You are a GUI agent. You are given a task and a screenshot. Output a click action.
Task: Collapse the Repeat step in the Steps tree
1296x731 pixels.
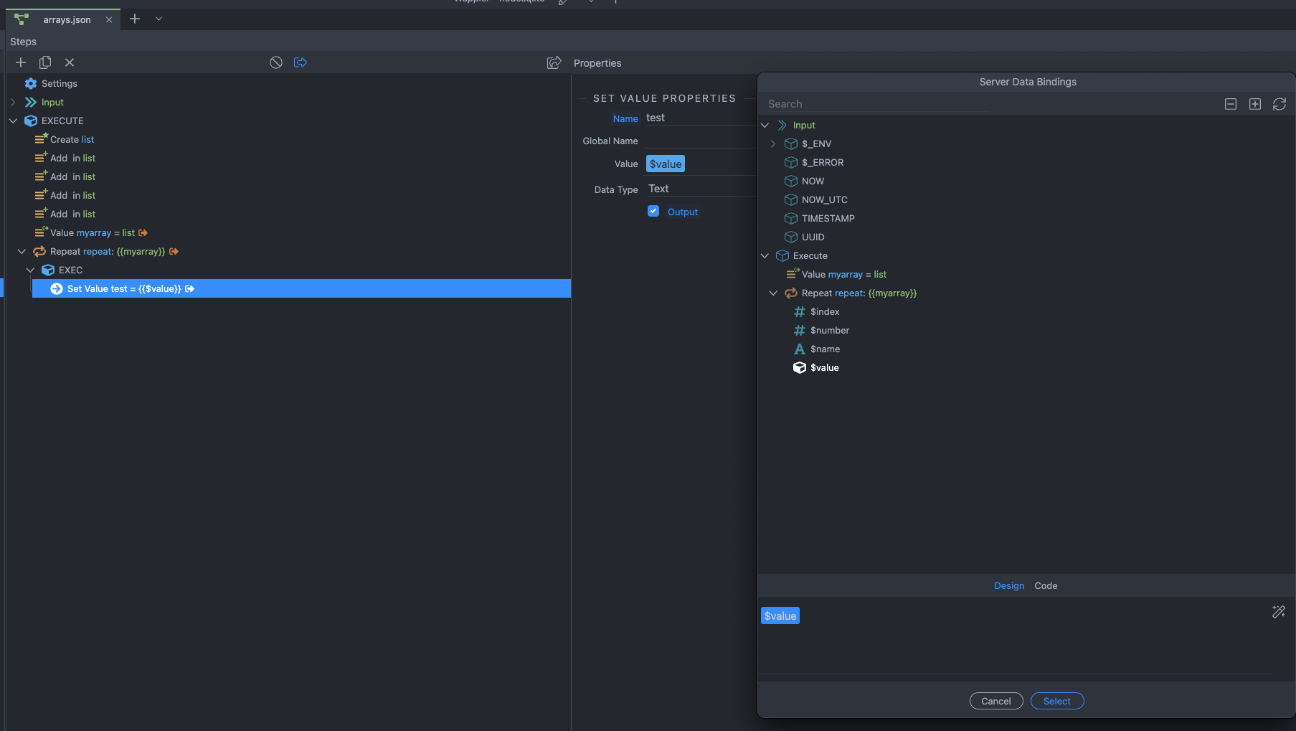[x=21, y=251]
